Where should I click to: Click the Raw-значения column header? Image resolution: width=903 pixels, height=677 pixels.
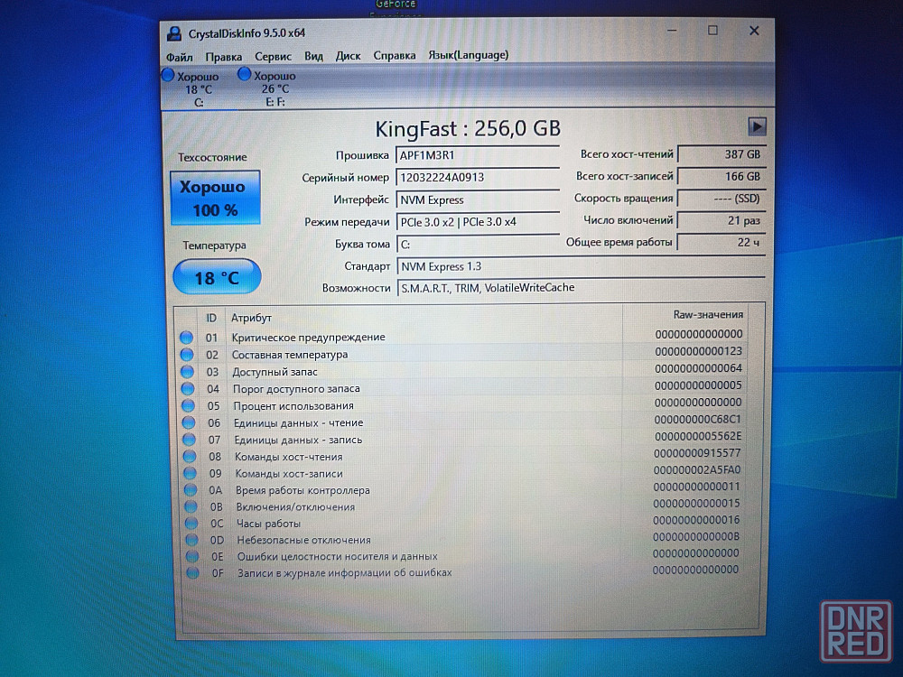pyautogui.click(x=708, y=315)
